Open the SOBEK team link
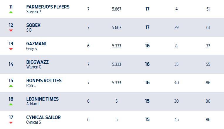This screenshot has width=224, height=129. click(33, 25)
